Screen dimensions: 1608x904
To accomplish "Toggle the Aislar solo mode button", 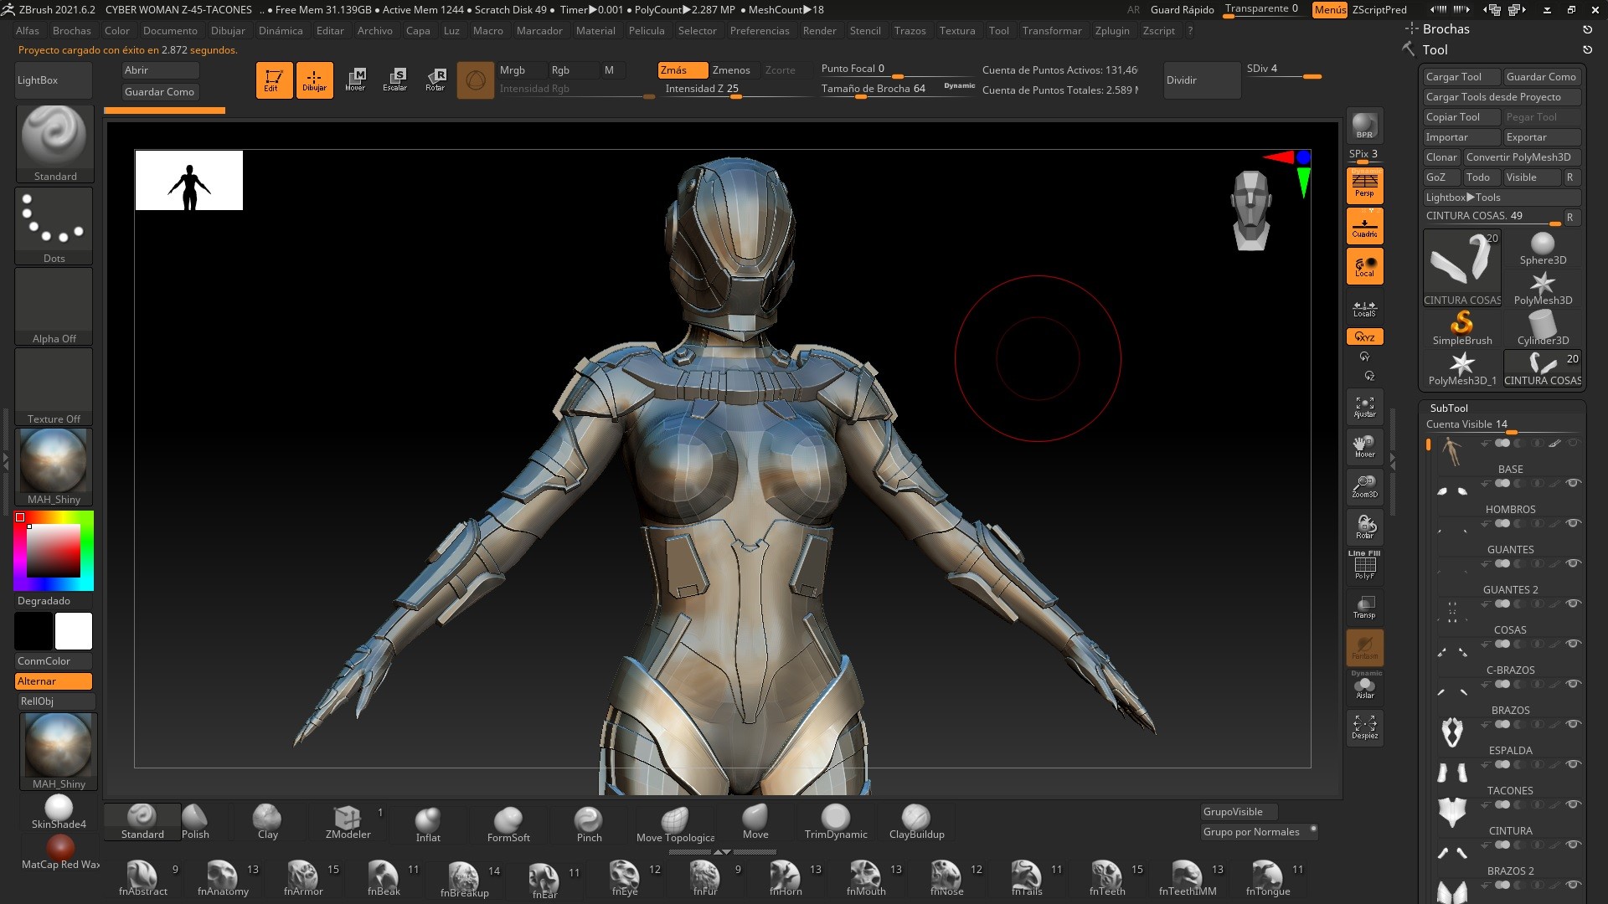I will 1364,688.
